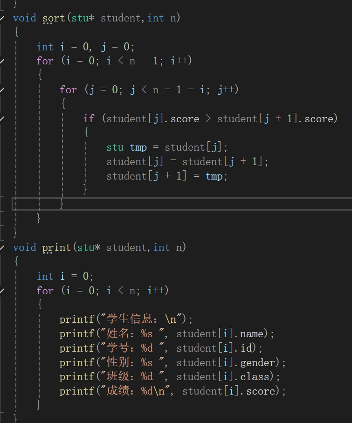
Task: Collapse the inner for loop over j
Action: pos(2,90)
